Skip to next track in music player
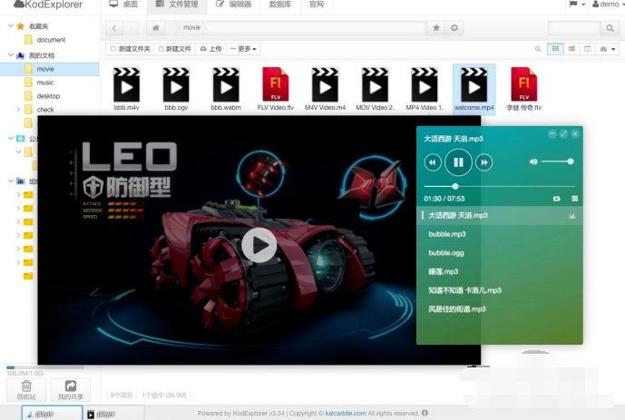The height and width of the screenshot is (420, 625). [483, 162]
